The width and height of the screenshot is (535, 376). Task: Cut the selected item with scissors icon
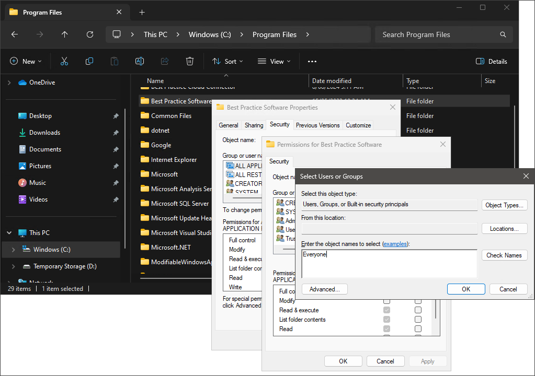(64, 61)
